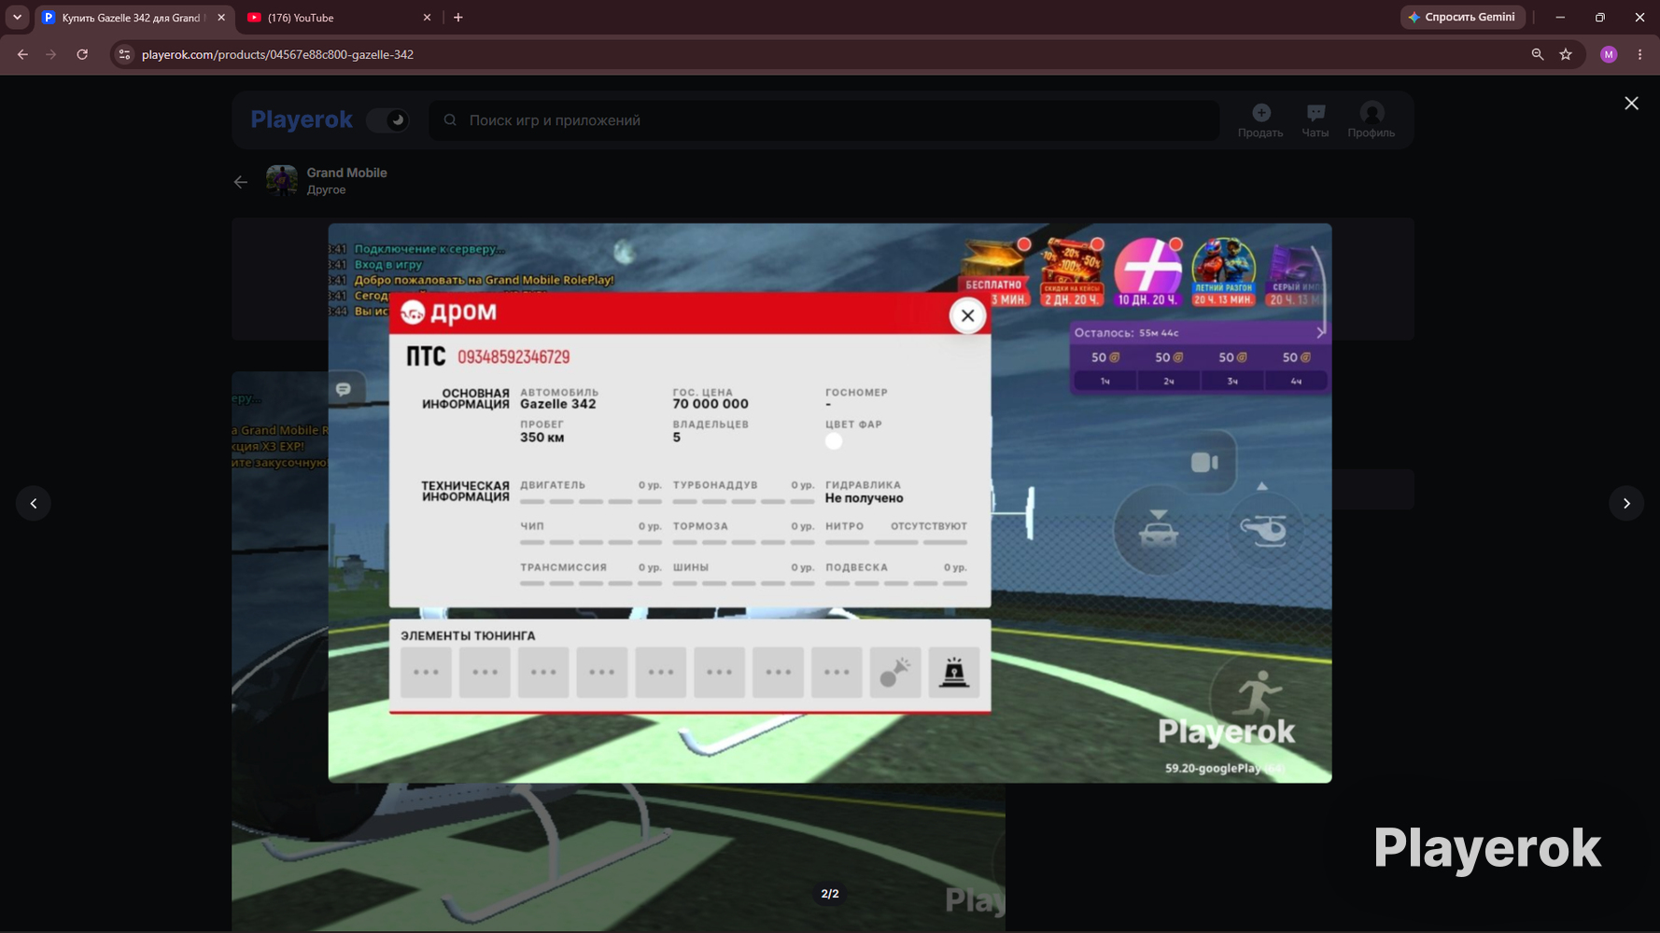Click the Gazelle 342 vehicle name
The height and width of the screenshot is (933, 1660).
coord(558,404)
